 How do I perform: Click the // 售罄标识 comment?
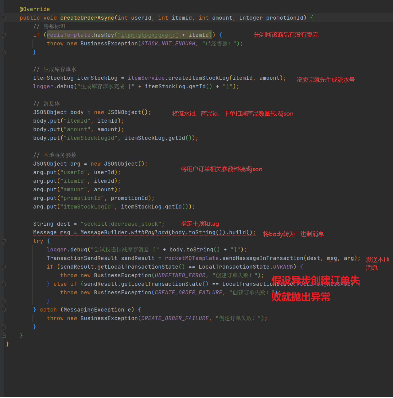(49, 26)
